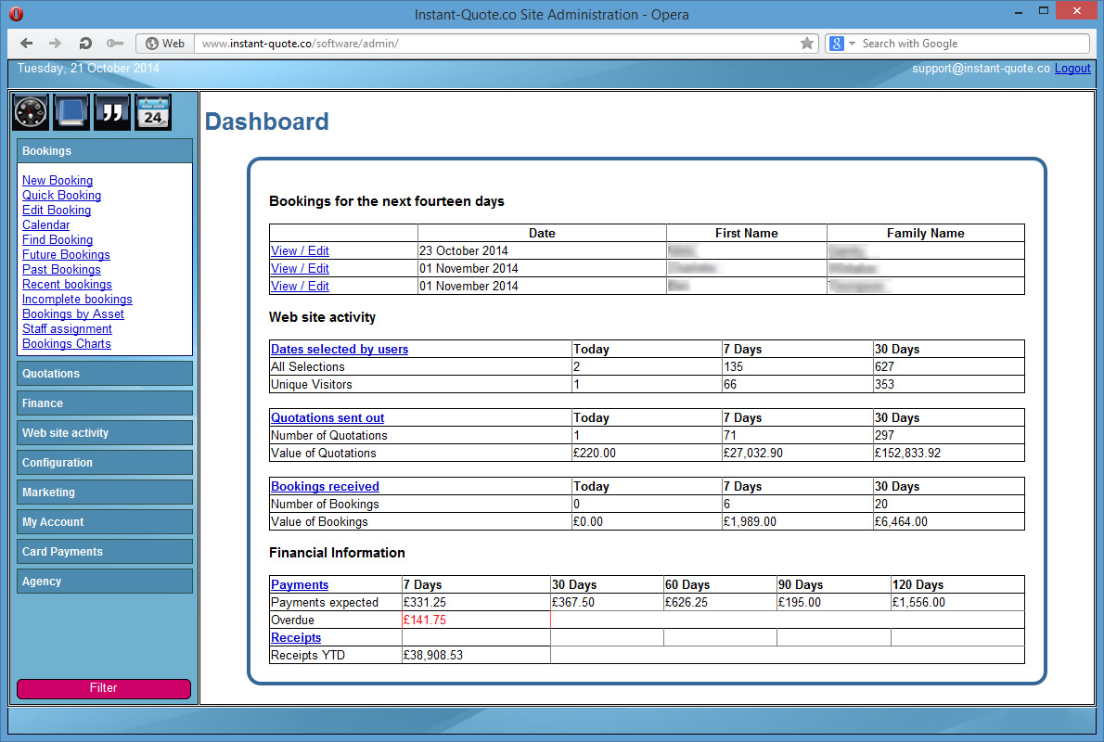
Task: Open the dashboard gauge icon
Action: click(x=31, y=113)
